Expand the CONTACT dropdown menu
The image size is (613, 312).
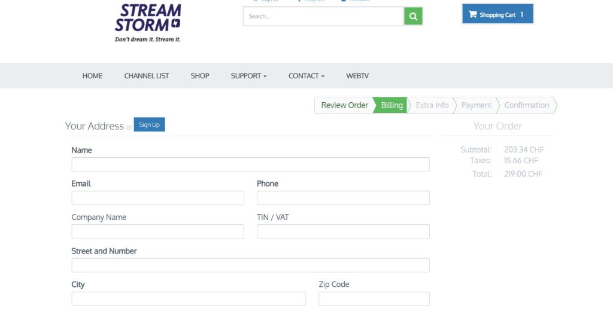click(306, 76)
